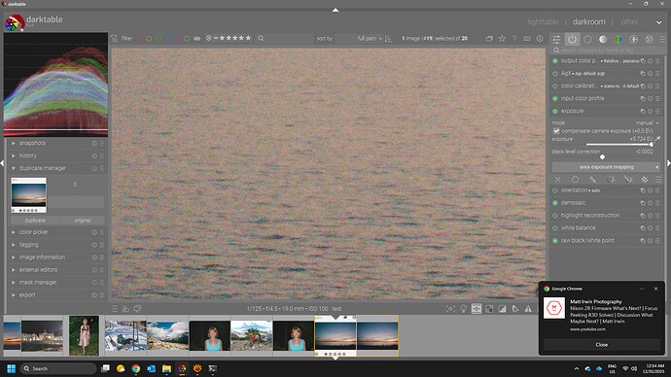This screenshot has width=671, height=377.
Task: Reverse sort order icon
Action: pyautogui.click(x=389, y=39)
